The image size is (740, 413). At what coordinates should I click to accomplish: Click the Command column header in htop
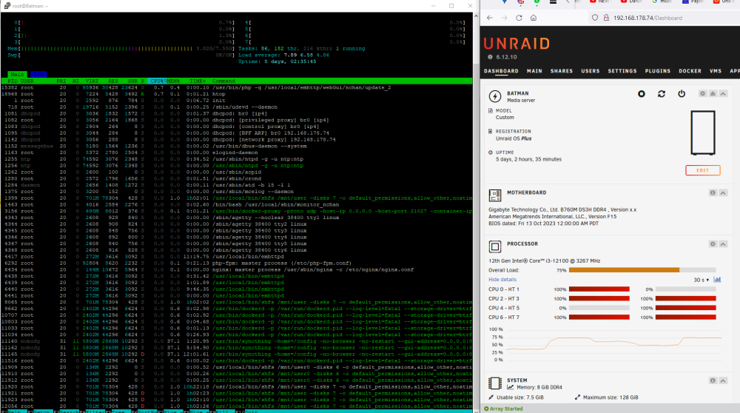click(223, 81)
